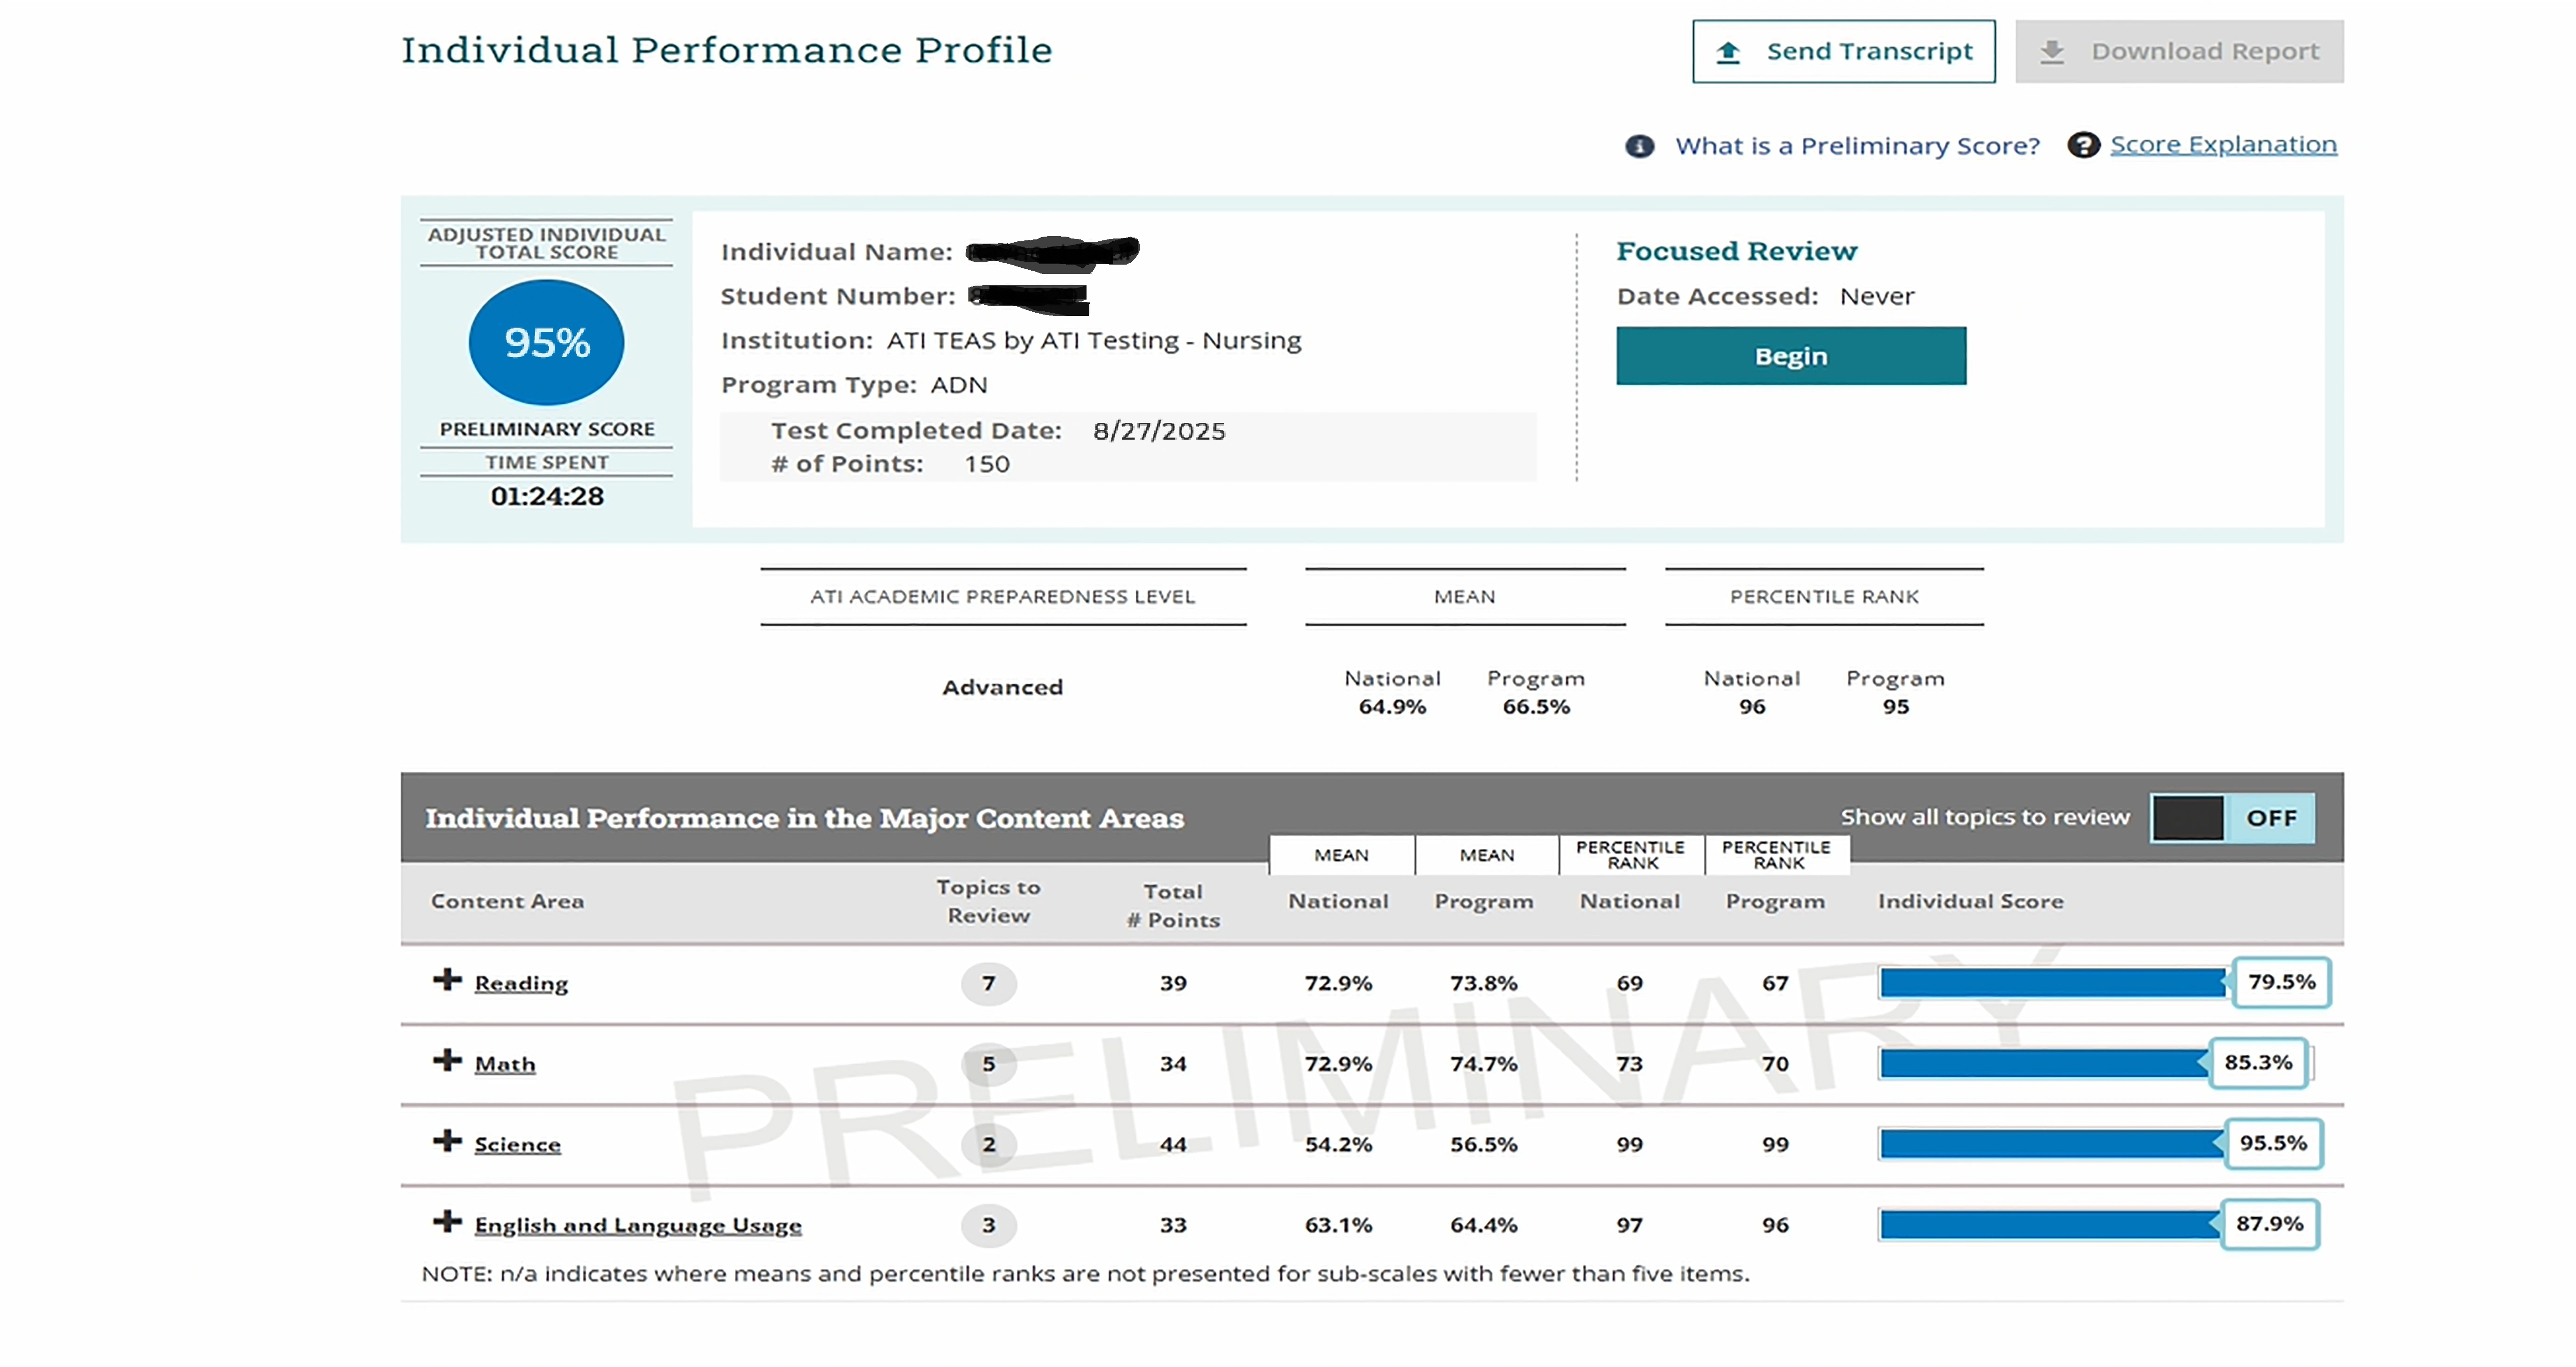Image resolution: width=2576 pixels, height=1367 pixels.
Task: Open the Science content area link
Action: coord(517,1145)
